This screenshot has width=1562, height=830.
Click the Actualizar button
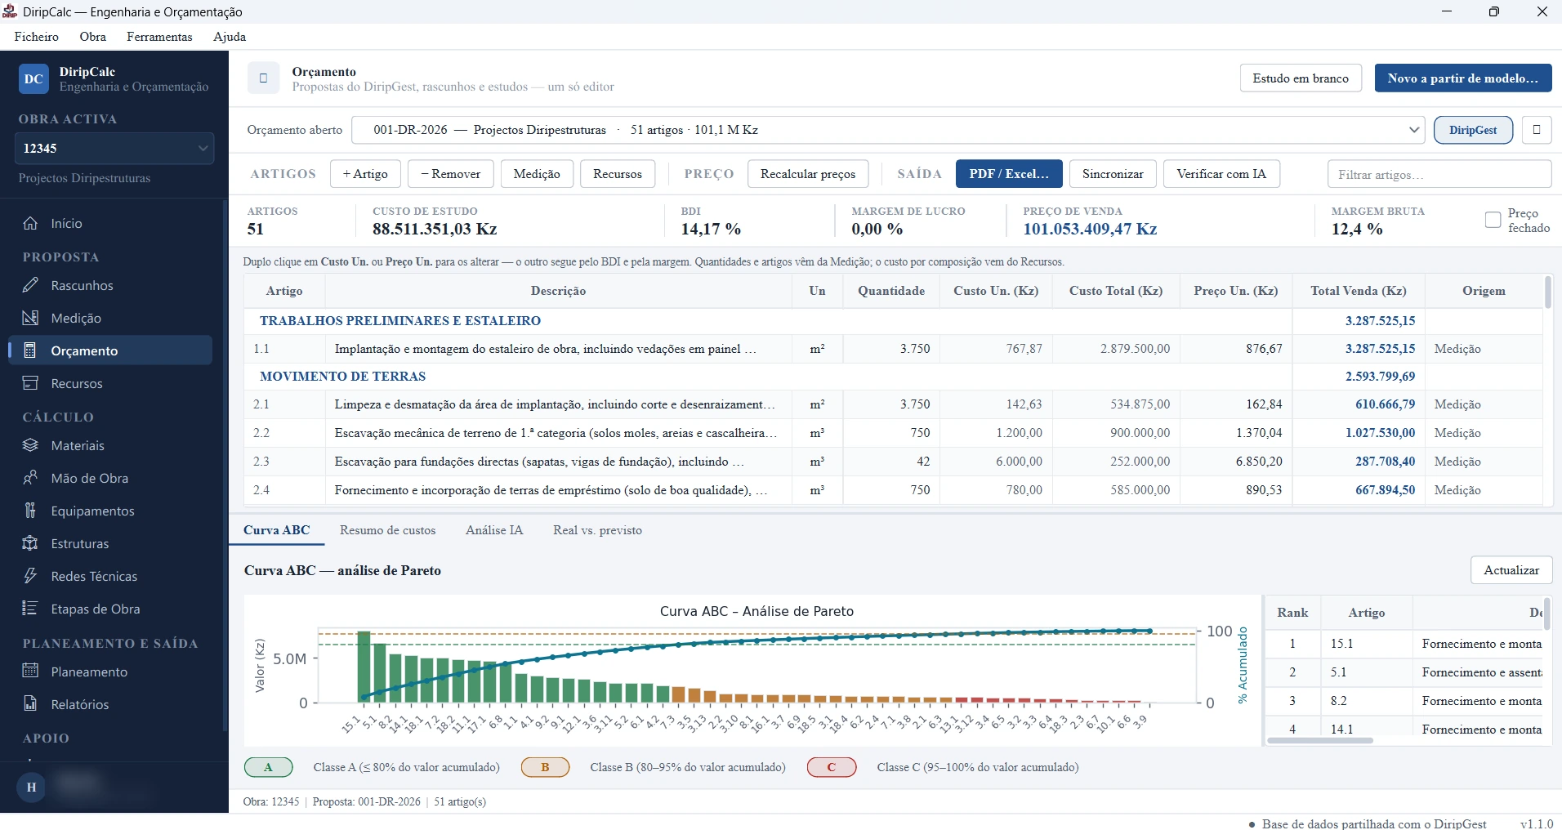(1511, 570)
